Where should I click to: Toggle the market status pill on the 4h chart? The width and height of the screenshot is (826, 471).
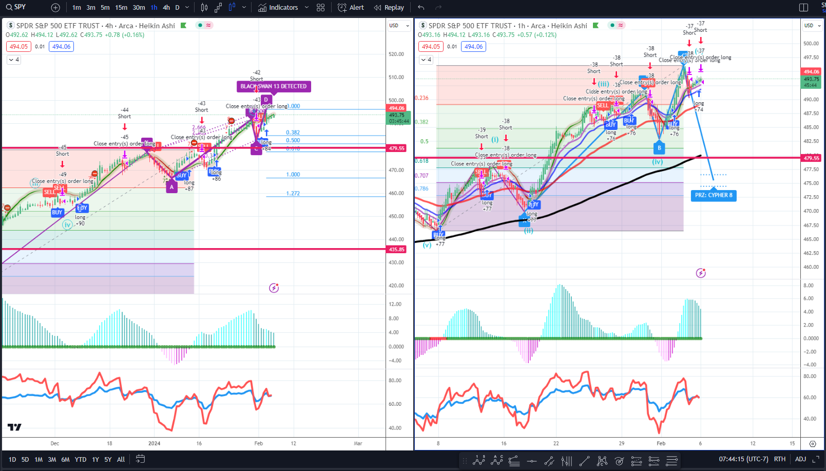[204, 25]
